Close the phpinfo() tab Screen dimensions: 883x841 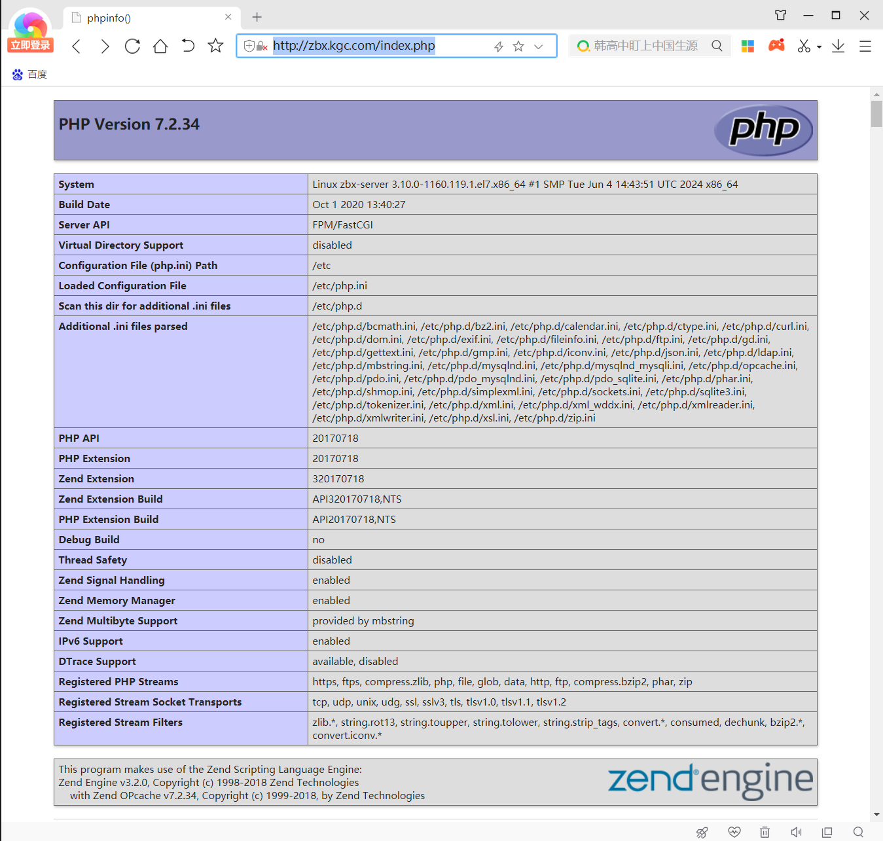(228, 17)
